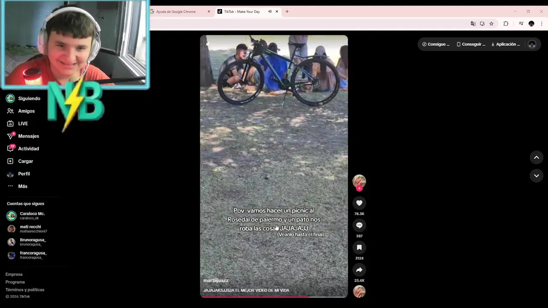Open TikTok profile avatar in top bar
This screenshot has height=308, width=548.
pos(532,44)
